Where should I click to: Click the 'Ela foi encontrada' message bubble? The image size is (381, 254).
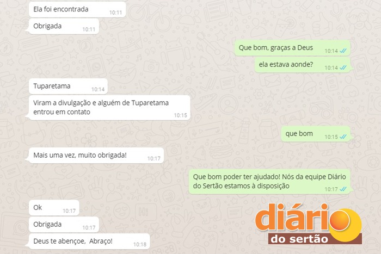(77, 10)
